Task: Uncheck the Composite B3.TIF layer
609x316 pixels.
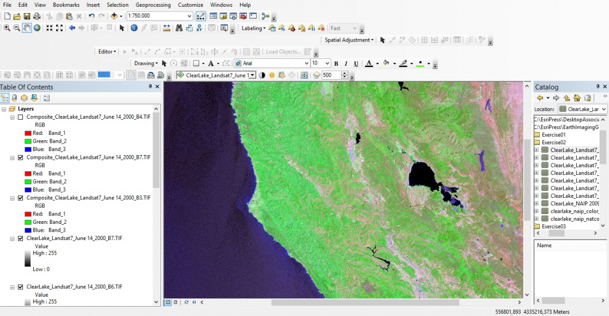Action: click(21, 198)
